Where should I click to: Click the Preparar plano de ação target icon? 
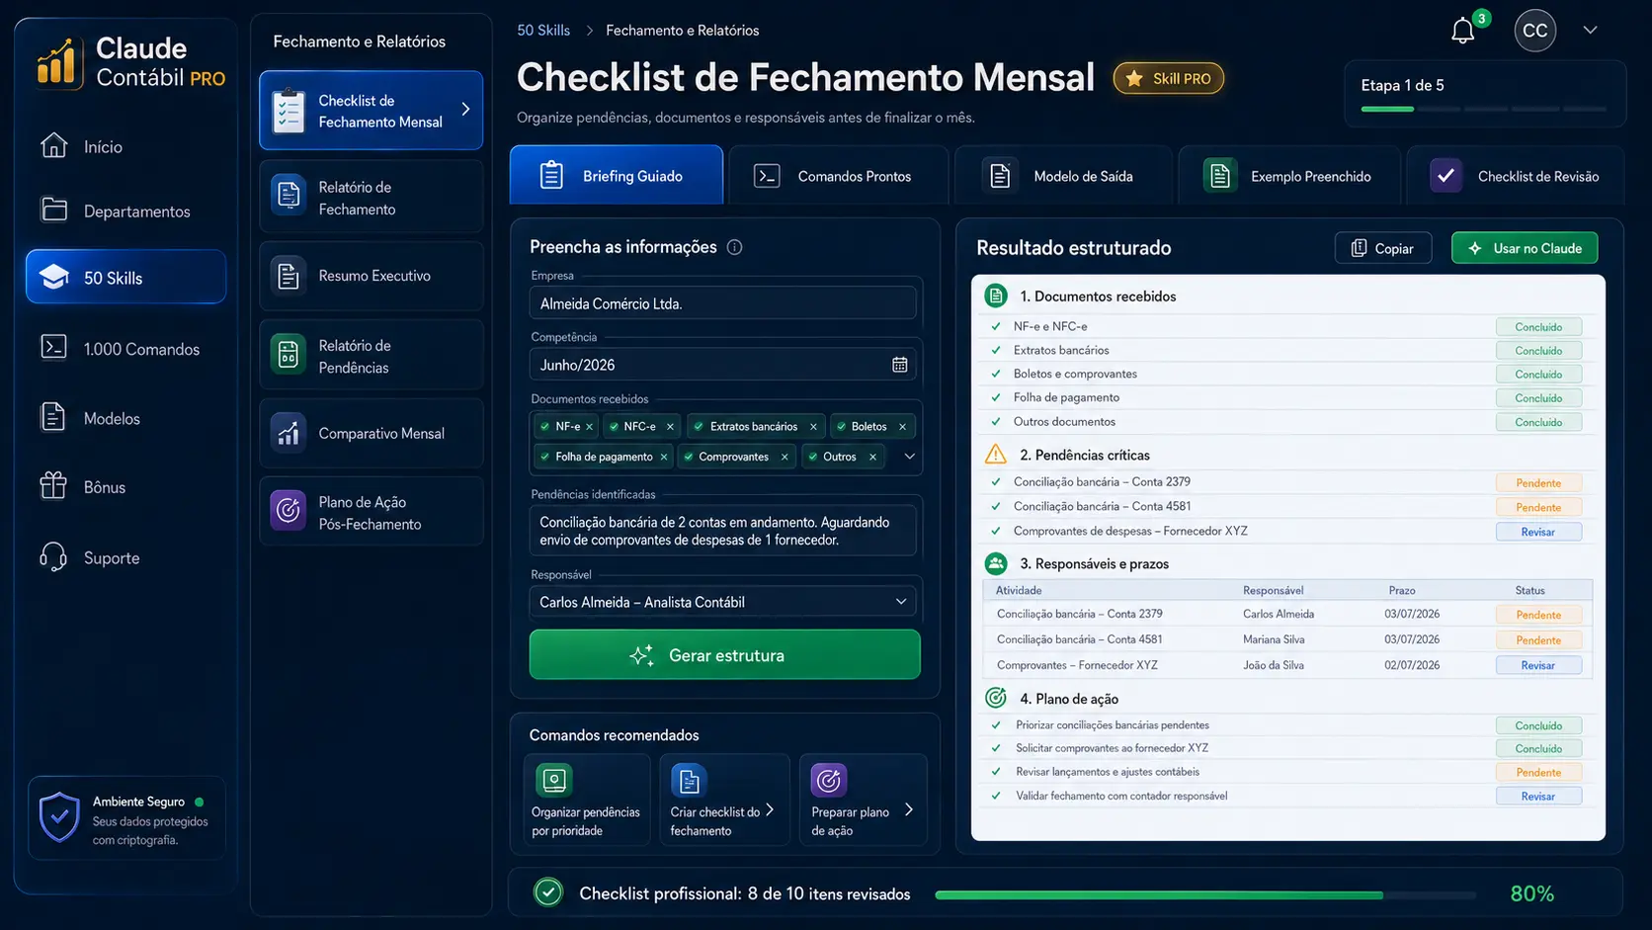[x=828, y=780]
